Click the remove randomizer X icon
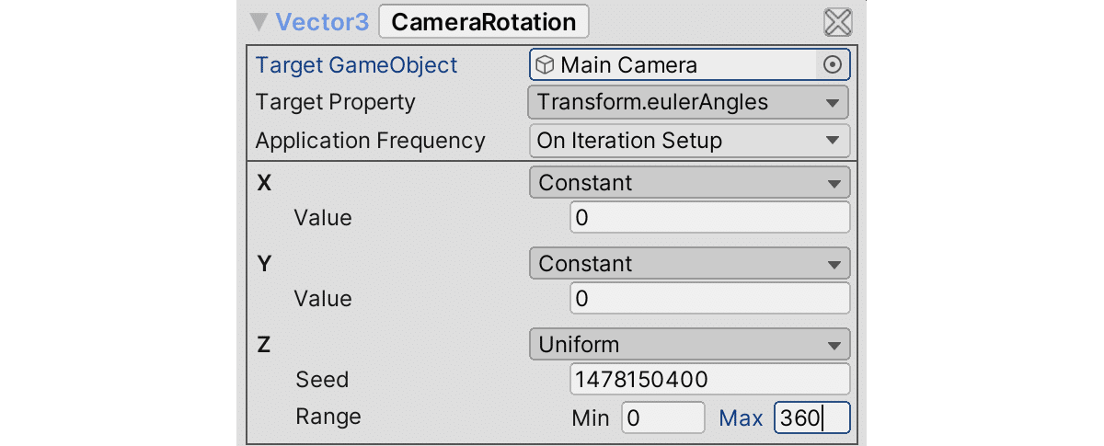 (837, 22)
